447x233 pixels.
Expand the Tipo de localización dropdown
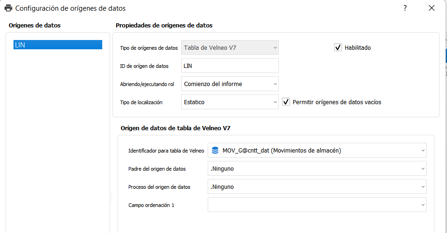point(230,102)
